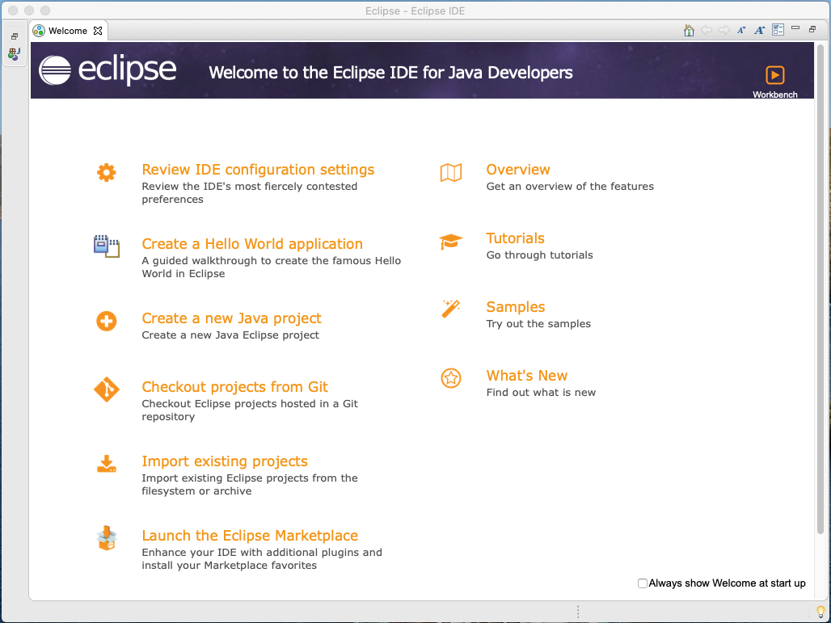
Task: Click the Git diamond icon
Action: coord(107,389)
